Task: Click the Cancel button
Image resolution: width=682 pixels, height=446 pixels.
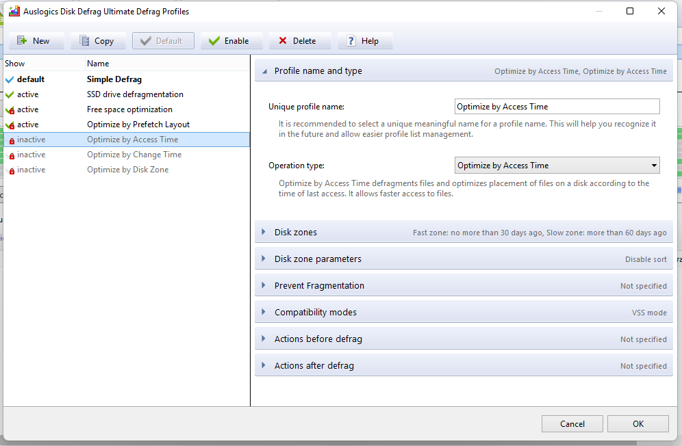Action: click(572, 424)
